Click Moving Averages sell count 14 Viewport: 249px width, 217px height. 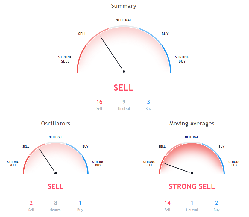tap(167, 203)
